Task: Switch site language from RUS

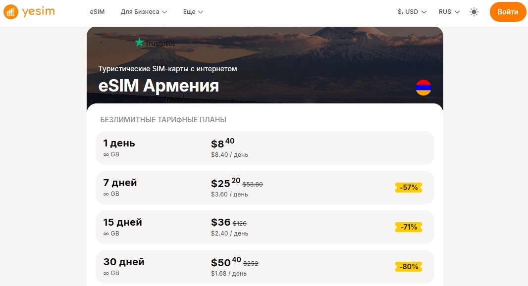Action: tap(448, 11)
